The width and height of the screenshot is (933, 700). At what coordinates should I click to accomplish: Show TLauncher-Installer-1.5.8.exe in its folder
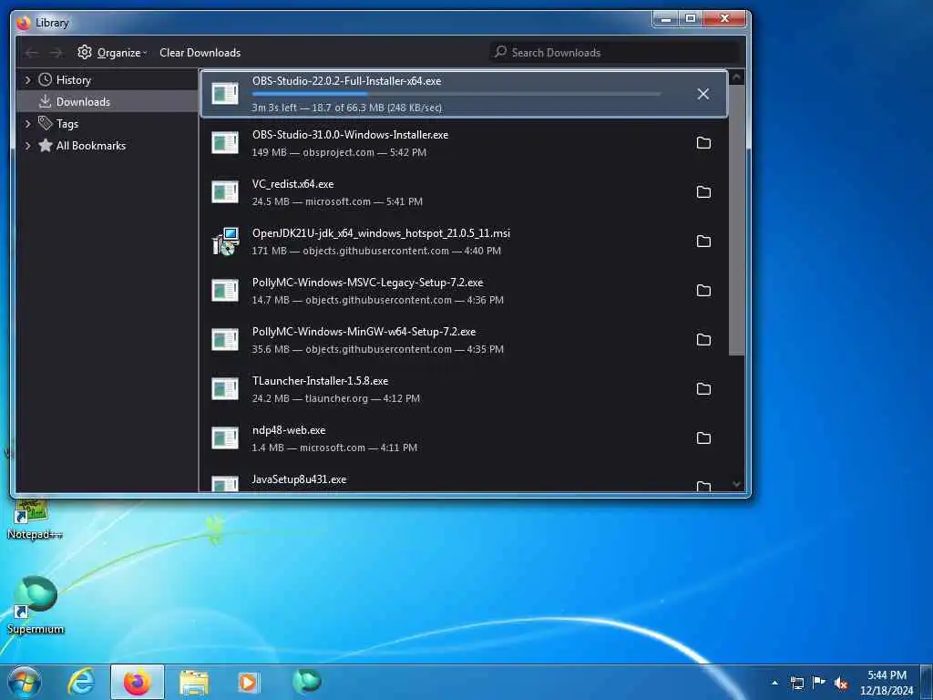pos(703,388)
